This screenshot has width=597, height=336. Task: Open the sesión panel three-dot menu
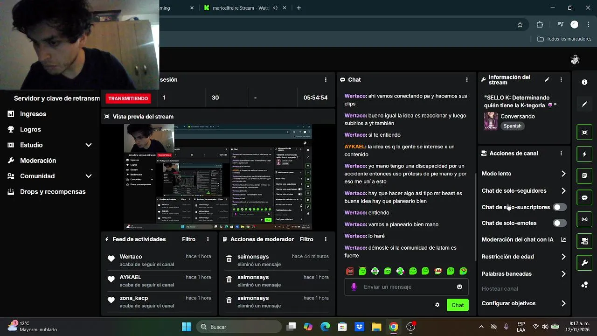coord(326,80)
